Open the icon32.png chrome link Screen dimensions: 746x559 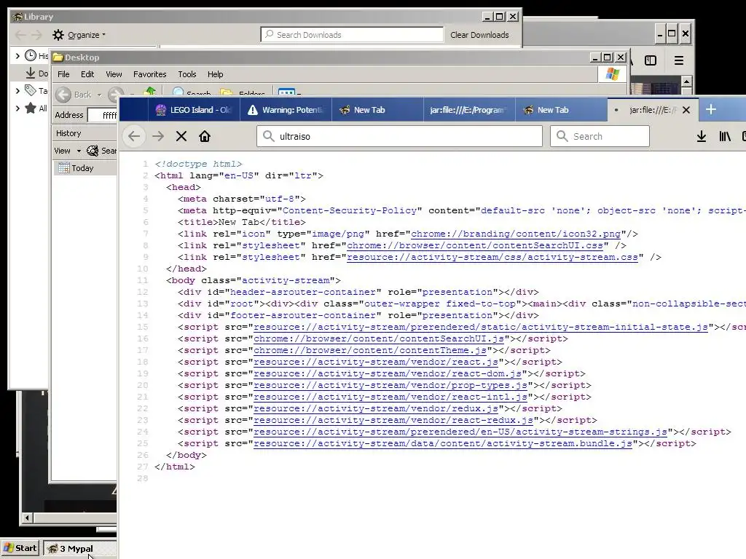click(516, 234)
